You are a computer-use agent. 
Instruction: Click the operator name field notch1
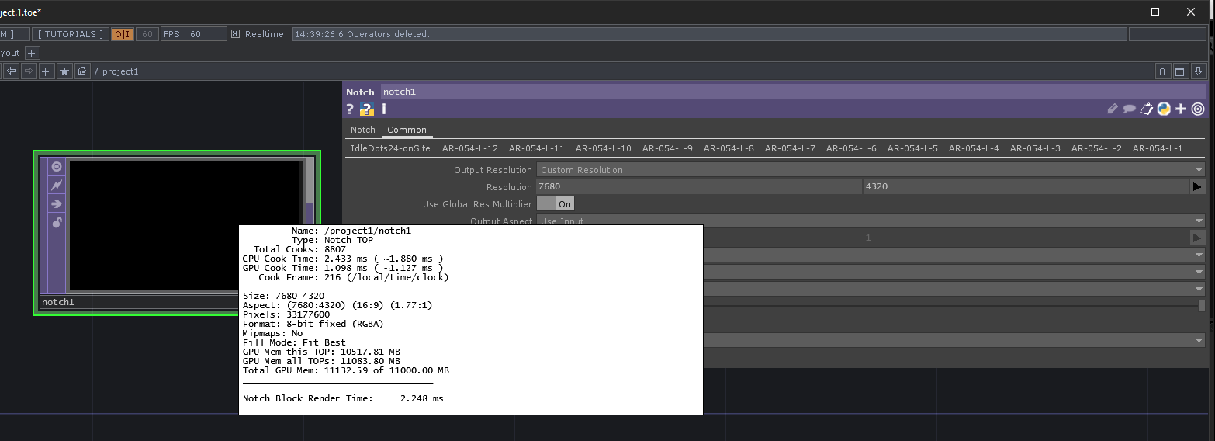[x=794, y=92]
